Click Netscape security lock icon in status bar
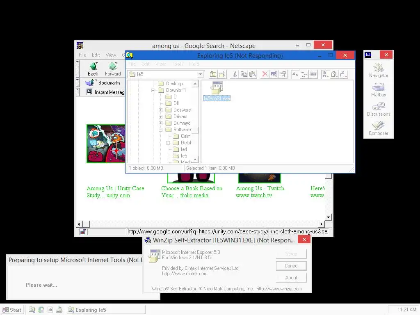 click(83, 232)
